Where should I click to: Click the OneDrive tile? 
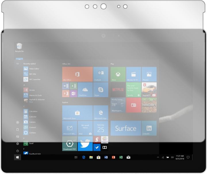(85, 90)
